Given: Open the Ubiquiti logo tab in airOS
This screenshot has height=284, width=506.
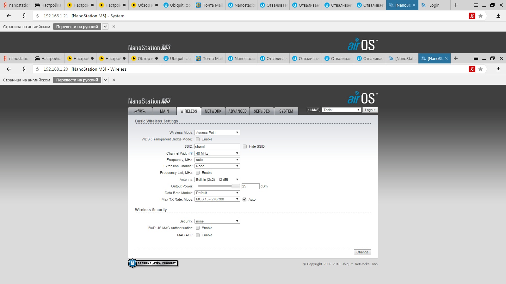Looking at the screenshot, I should [x=140, y=111].
